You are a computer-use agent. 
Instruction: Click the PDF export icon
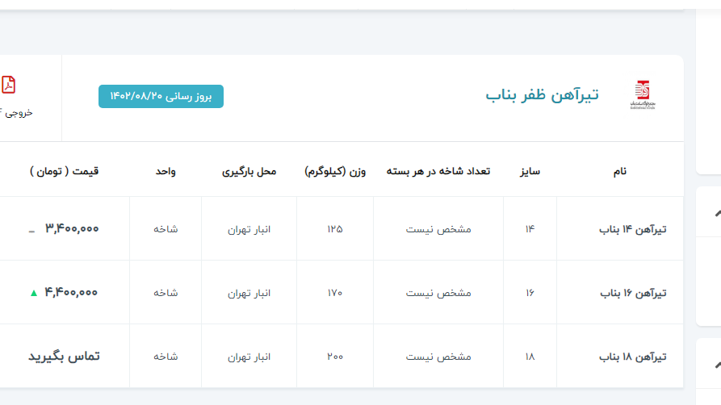[x=9, y=84]
